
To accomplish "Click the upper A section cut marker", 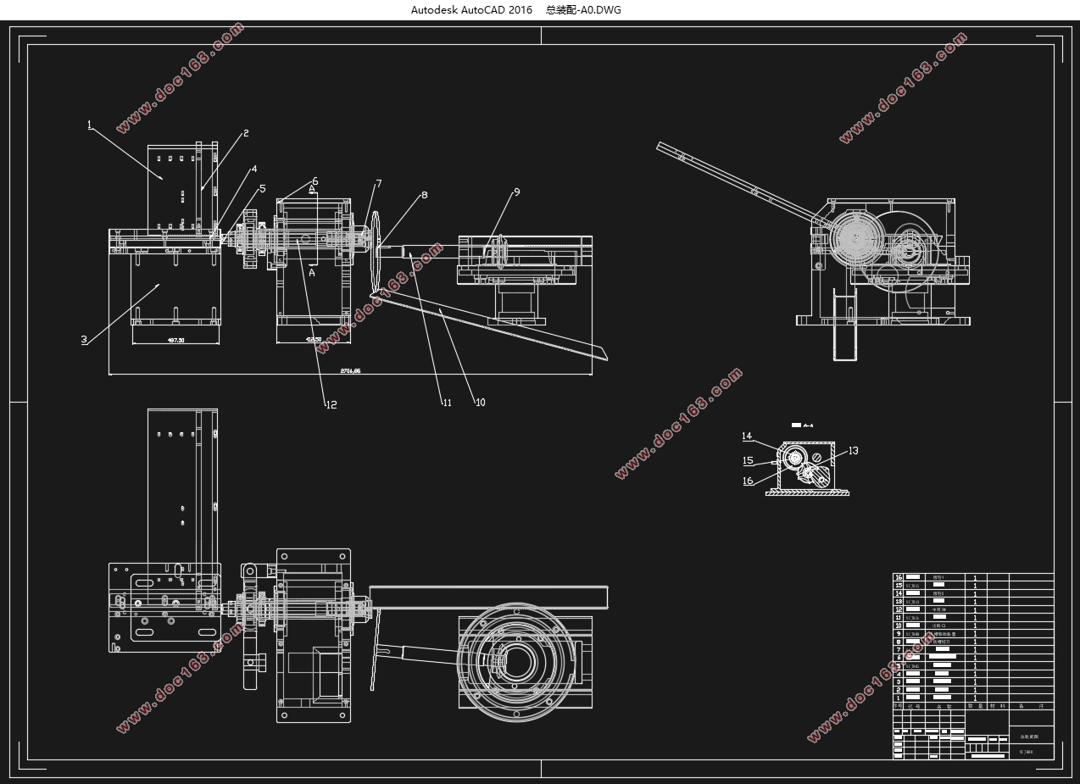I will [312, 189].
